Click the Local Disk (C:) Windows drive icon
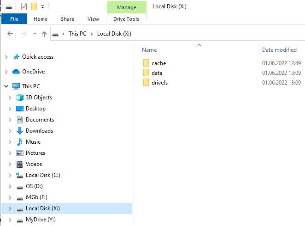Viewport: 305px width, 226px height. point(19,175)
